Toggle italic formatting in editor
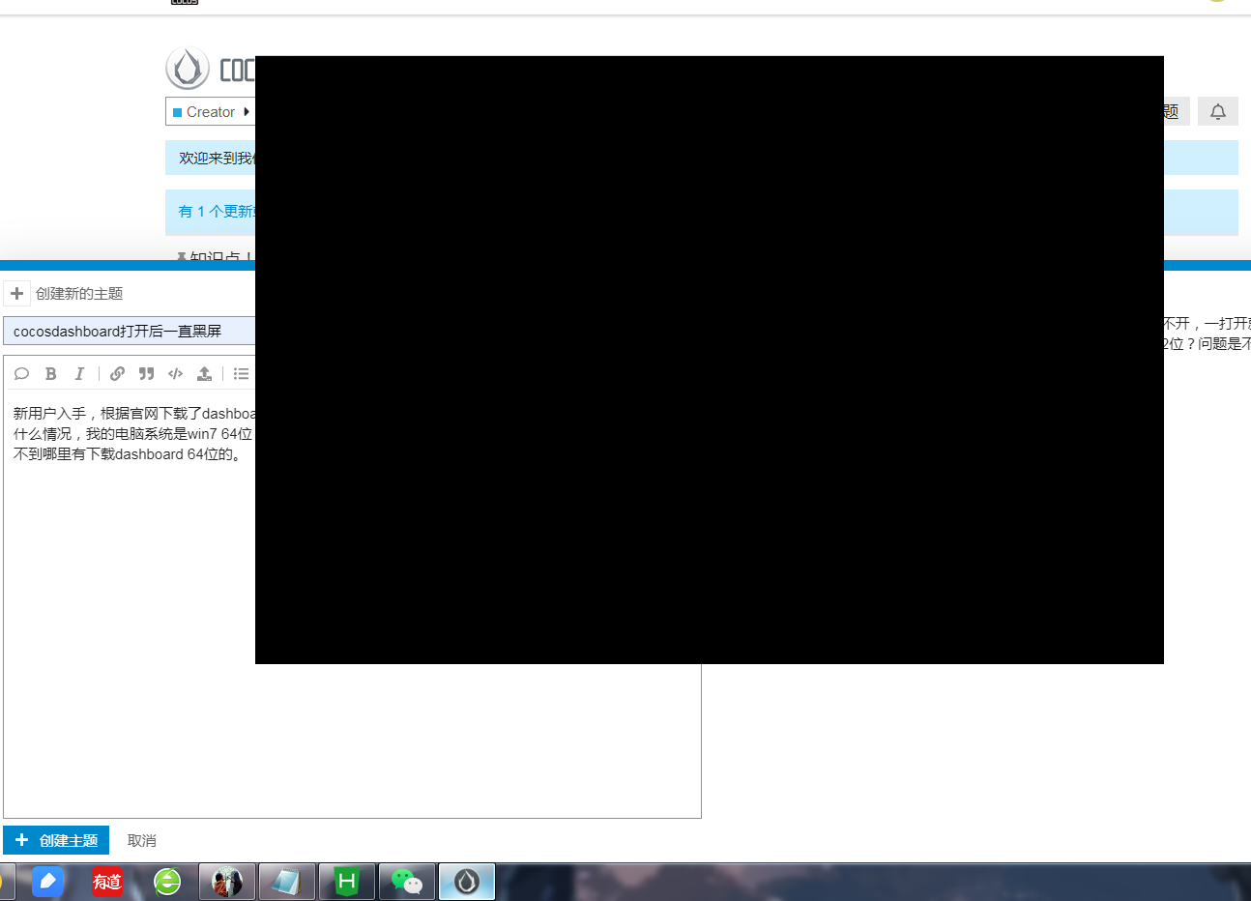The image size is (1251, 901). [x=79, y=374]
